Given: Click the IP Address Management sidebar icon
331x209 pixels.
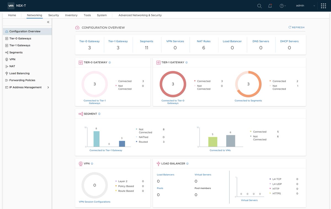Looking at the screenshot, I should click(x=6, y=87).
